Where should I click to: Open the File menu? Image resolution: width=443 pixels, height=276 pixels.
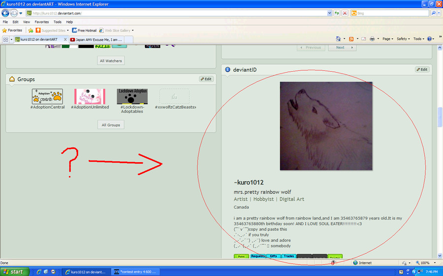pyautogui.click(x=5, y=22)
